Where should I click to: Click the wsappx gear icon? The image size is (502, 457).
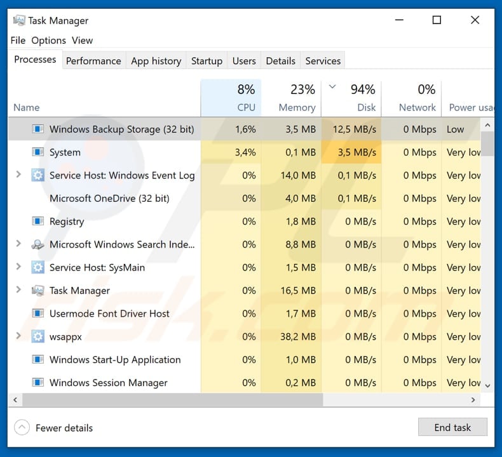pyautogui.click(x=37, y=336)
